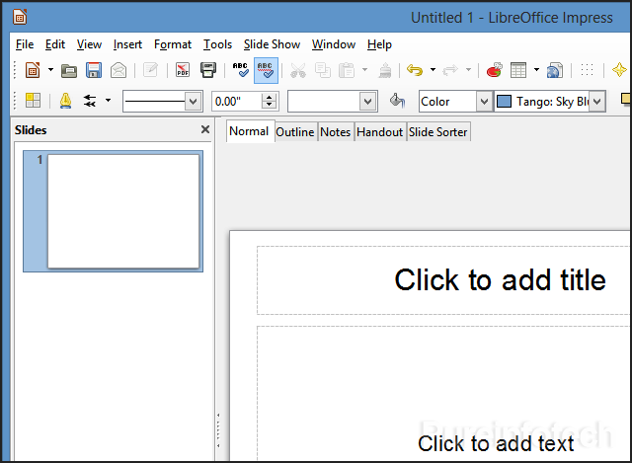Open the Help menu
This screenshot has height=463, width=632.
click(379, 44)
